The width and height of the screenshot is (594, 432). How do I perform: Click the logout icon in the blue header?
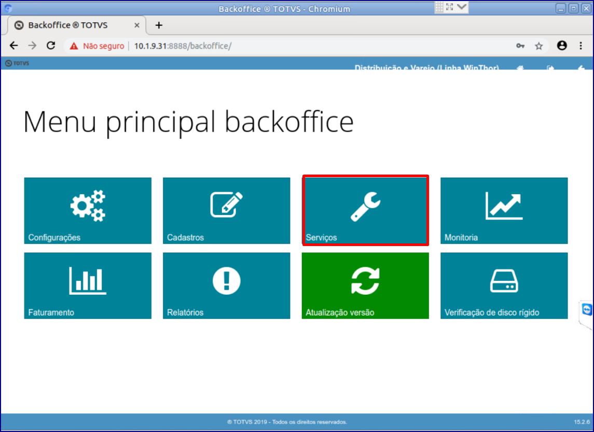[550, 68]
